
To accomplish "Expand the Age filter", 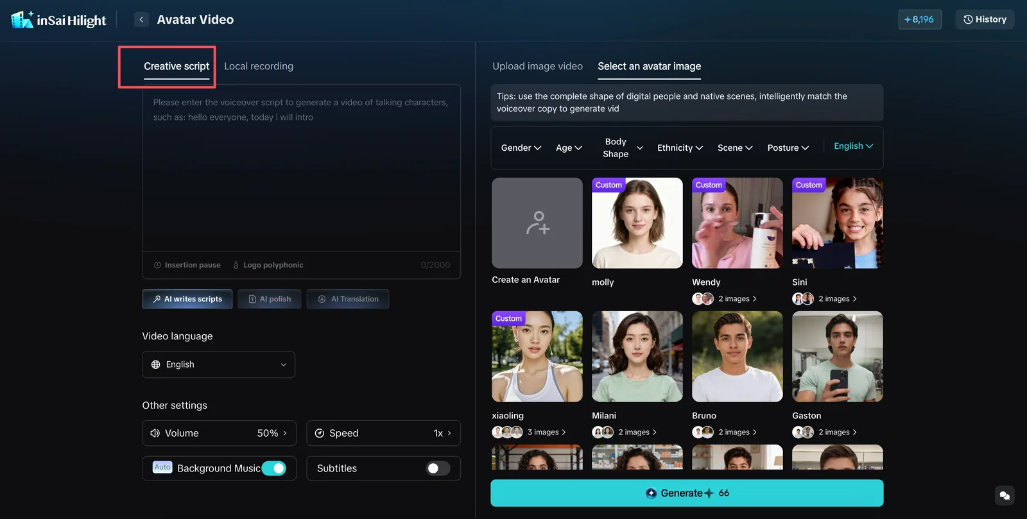I will 569,148.
